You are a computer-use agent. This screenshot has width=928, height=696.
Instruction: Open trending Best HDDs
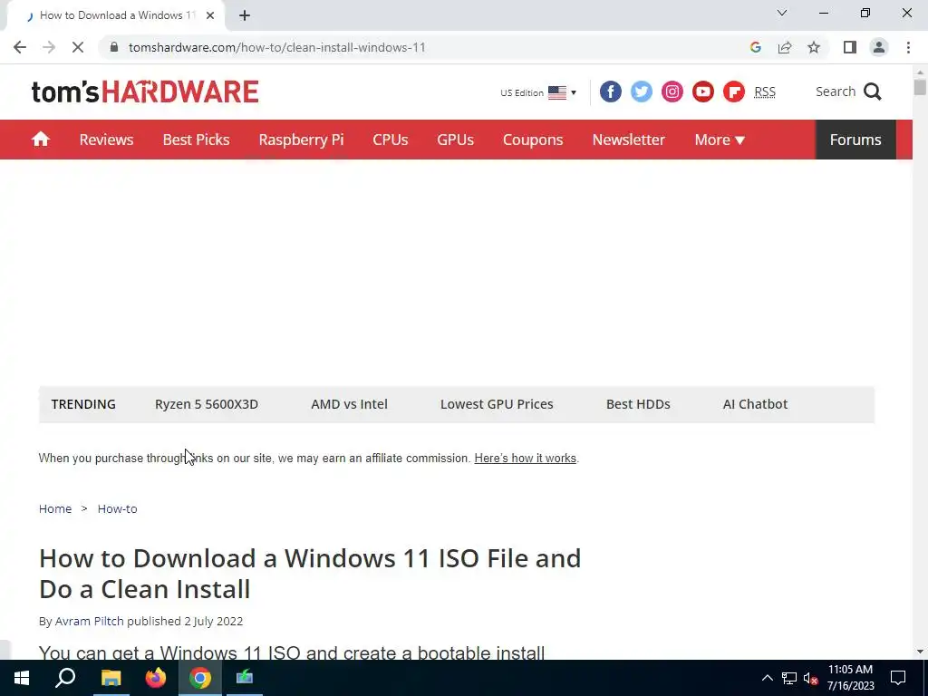point(638,404)
